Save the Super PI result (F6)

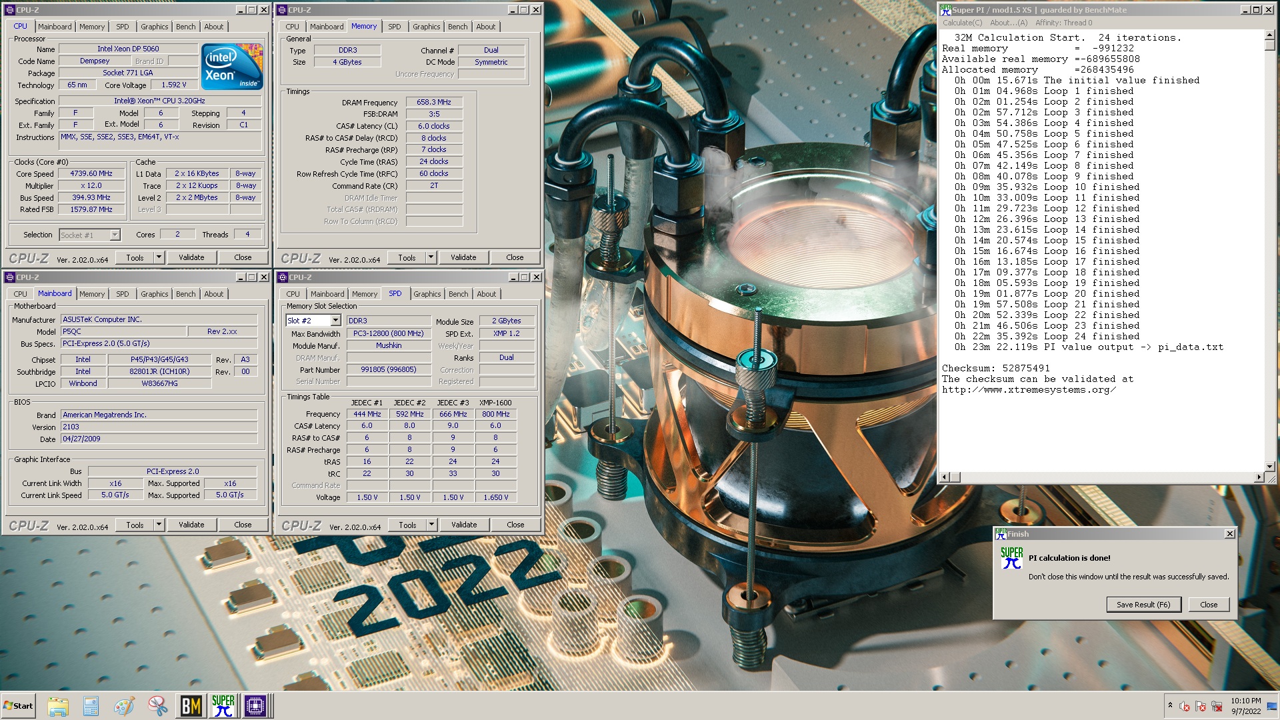(1143, 605)
